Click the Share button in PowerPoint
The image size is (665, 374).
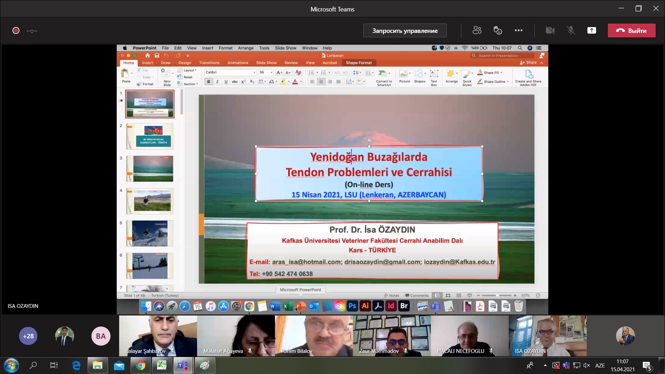click(x=529, y=63)
